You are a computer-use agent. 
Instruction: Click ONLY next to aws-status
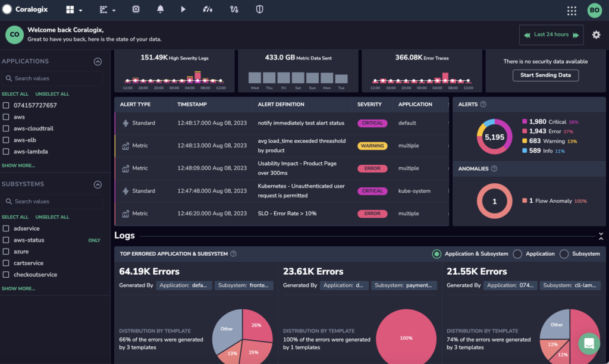[x=94, y=240]
